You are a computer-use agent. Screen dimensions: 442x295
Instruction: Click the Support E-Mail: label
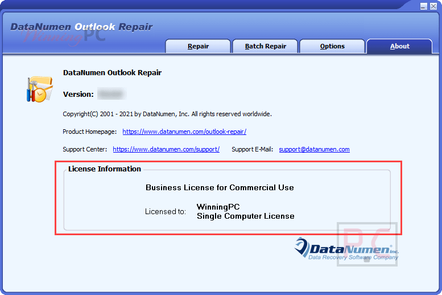(253, 149)
